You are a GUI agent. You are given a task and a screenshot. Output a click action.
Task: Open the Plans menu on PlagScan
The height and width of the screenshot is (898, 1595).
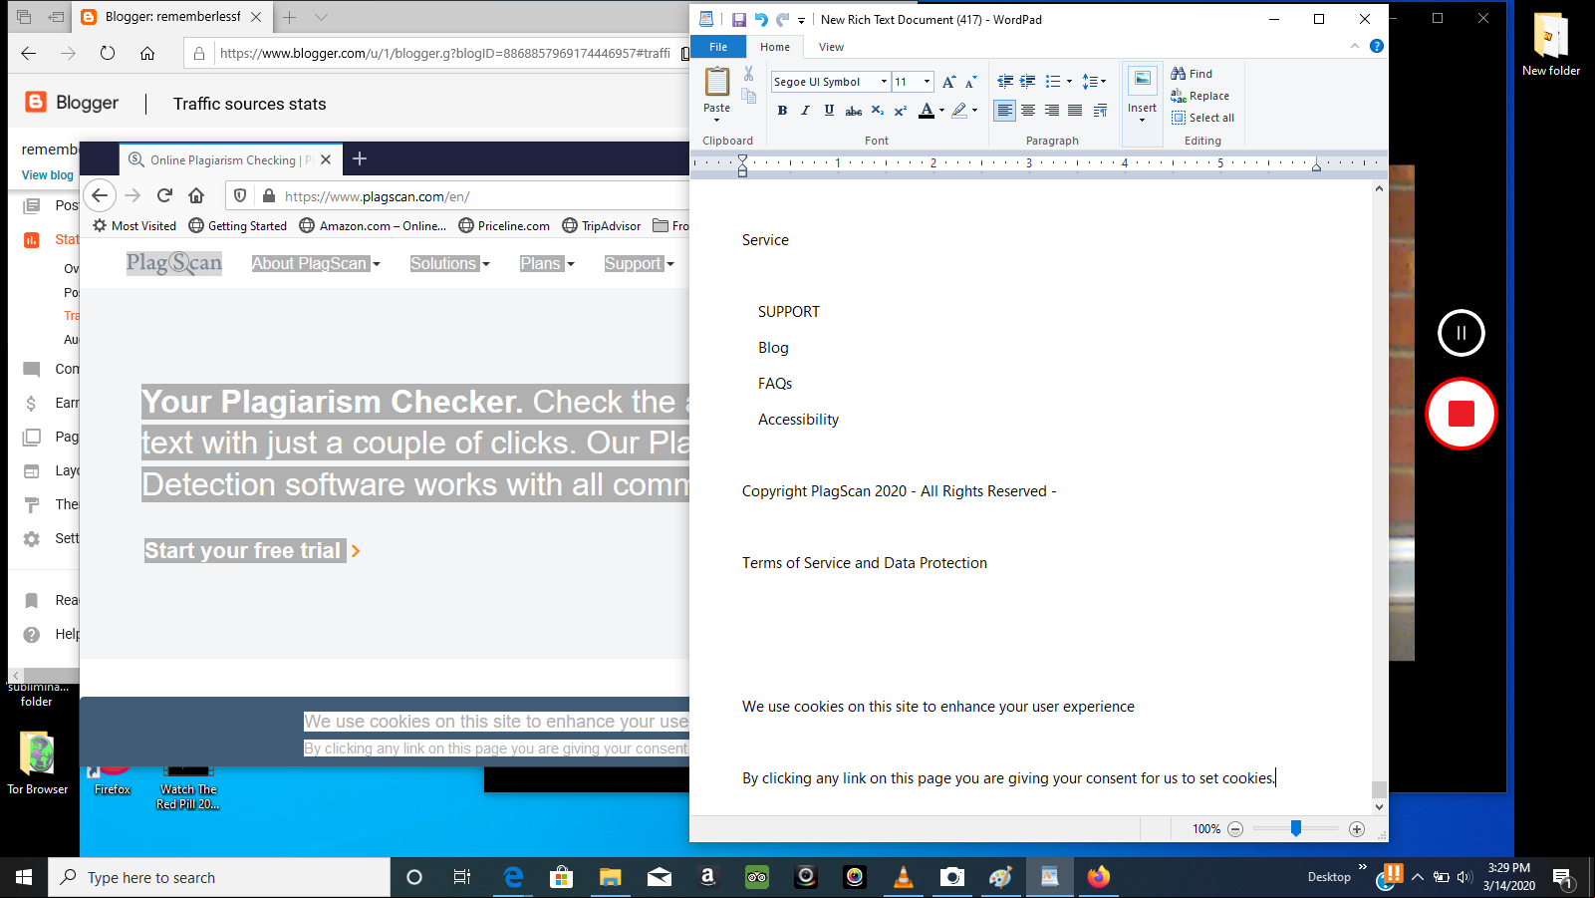[547, 263]
